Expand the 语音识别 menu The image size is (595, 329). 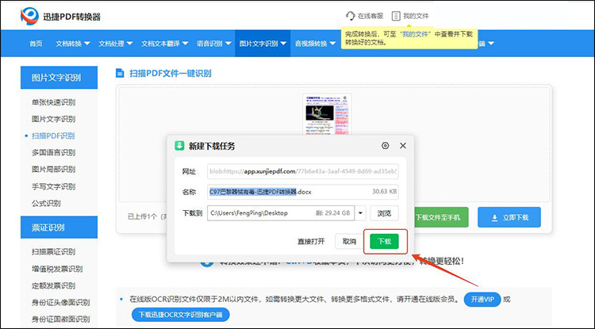[x=213, y=44]
